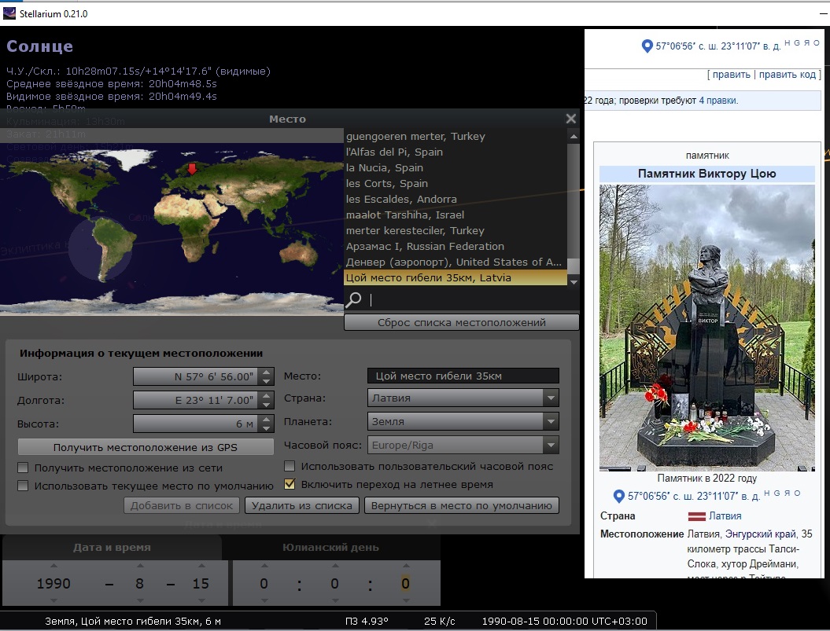Increment the hours value with its up arrow
The image size is (830, 631).
click(x=264, y=566)
